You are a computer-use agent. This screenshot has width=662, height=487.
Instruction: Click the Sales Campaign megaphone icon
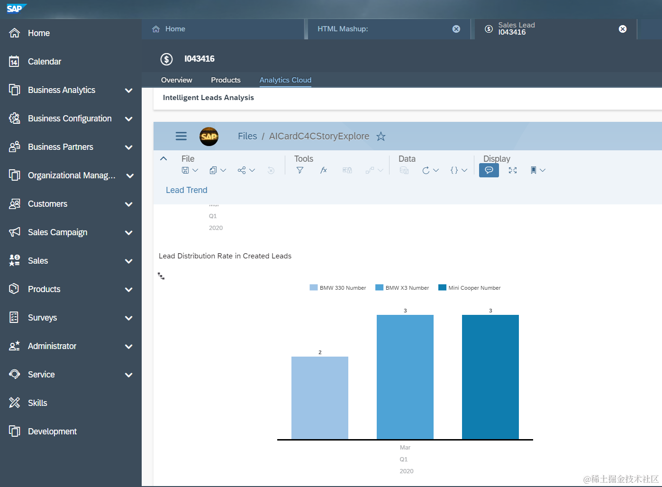[x=15, y=232]
